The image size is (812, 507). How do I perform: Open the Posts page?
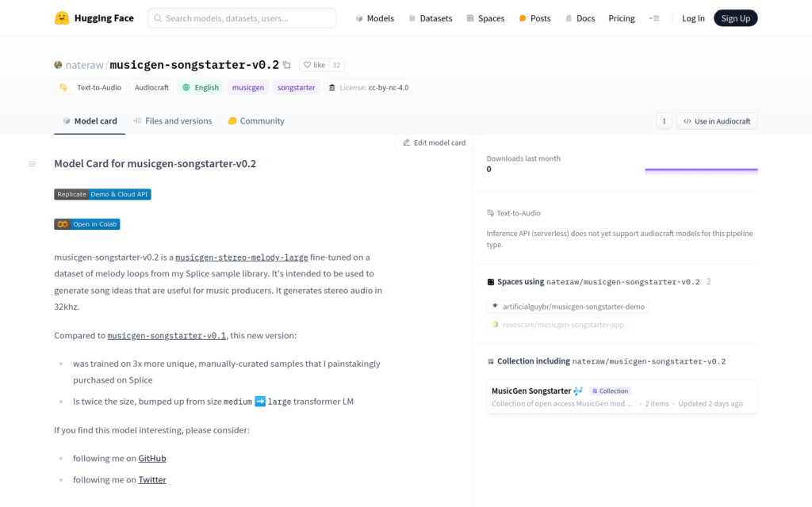click(534, 18)
